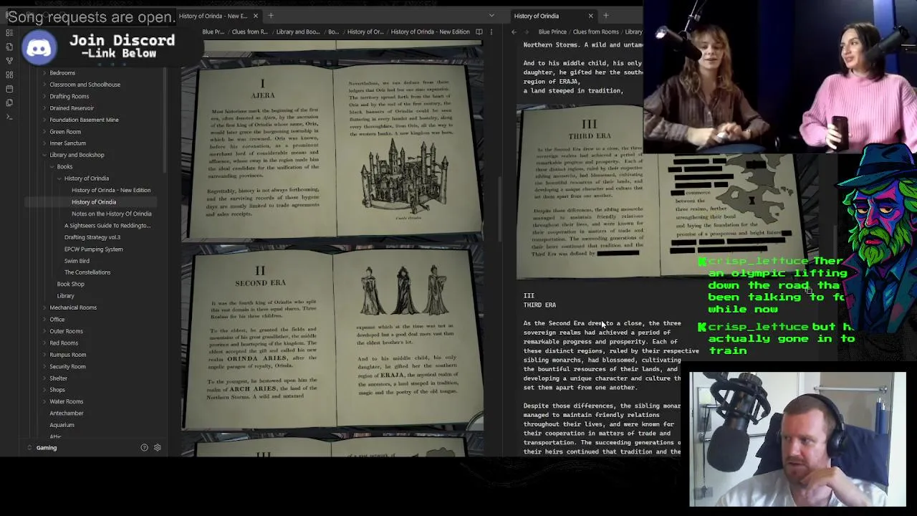The height and width of the screenshot is (516, 917).
Task: Add new tab in the right pane
Action: click(x=605, y=16)
